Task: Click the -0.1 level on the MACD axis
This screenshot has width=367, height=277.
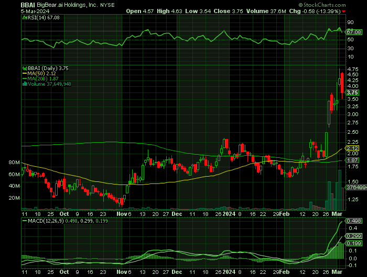Action: [352, 266]
